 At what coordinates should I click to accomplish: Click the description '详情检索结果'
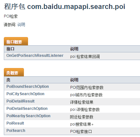82,102
